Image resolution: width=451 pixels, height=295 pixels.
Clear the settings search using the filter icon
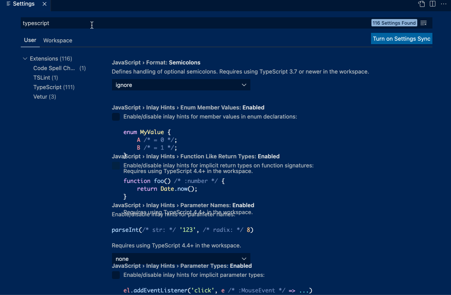(423, 23)
